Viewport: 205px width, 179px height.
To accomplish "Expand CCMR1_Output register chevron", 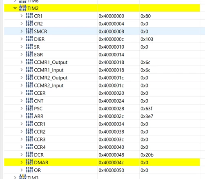I will point(22,62).
